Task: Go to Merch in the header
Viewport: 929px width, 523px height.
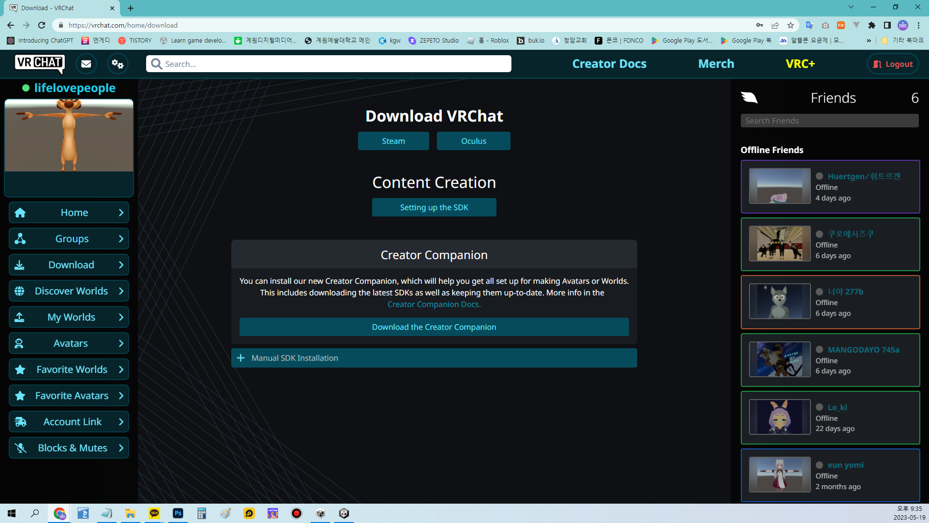Action: (x=716, y=64)
